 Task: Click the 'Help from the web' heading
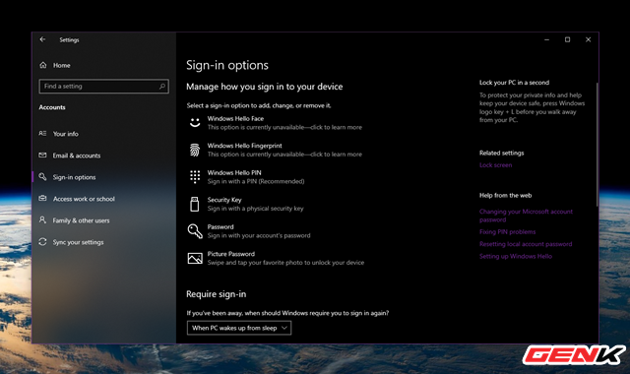pos(505,195)
